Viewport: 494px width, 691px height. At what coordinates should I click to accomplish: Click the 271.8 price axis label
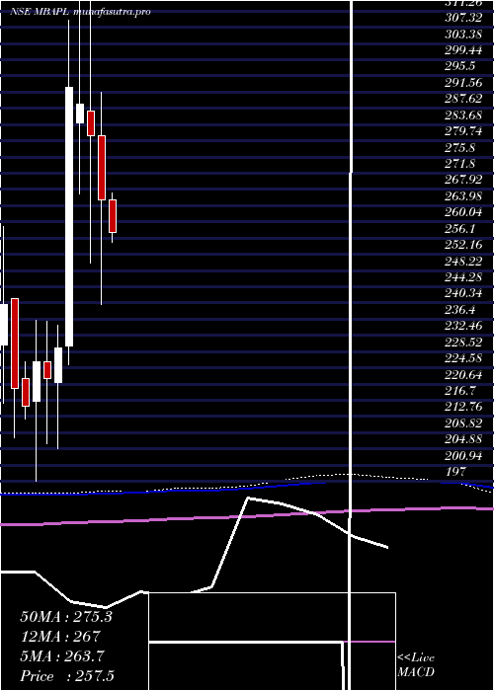(x=459, y=164)
